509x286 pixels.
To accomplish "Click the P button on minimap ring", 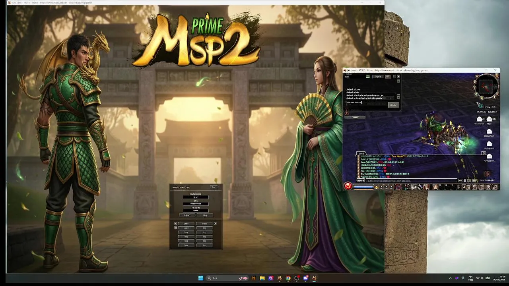I will [x=474, y=82].
